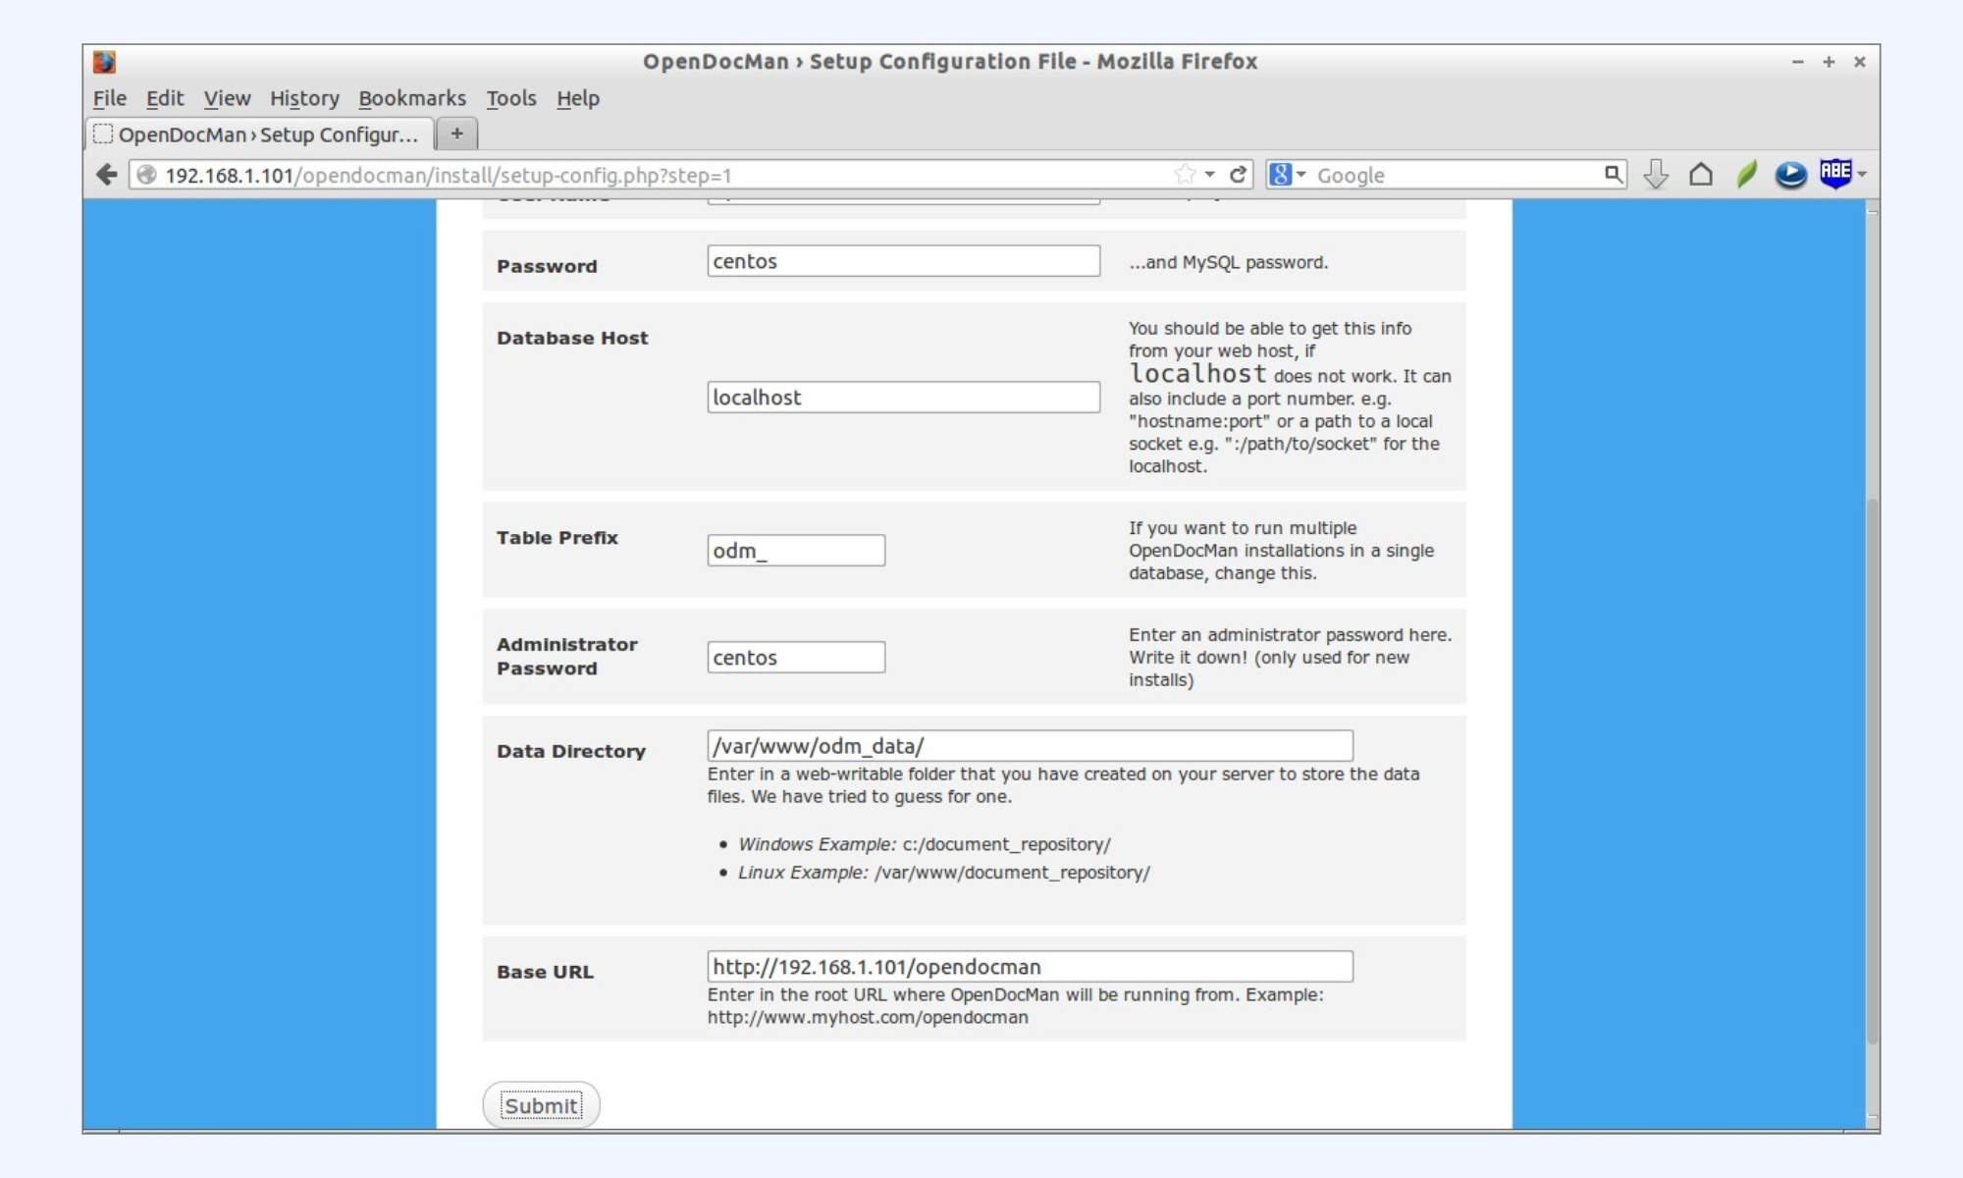The image size is (1963, 1178).
Task: Open the History menu
Action: pos(304,98)
